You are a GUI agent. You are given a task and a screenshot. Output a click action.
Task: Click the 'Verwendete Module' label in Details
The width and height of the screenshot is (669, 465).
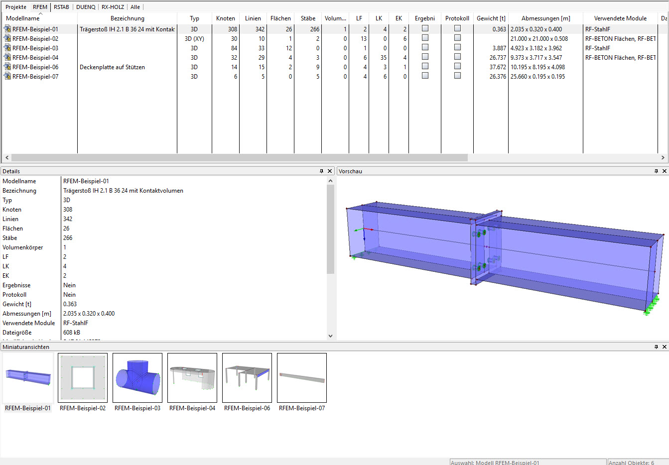[x=29, y=323]
